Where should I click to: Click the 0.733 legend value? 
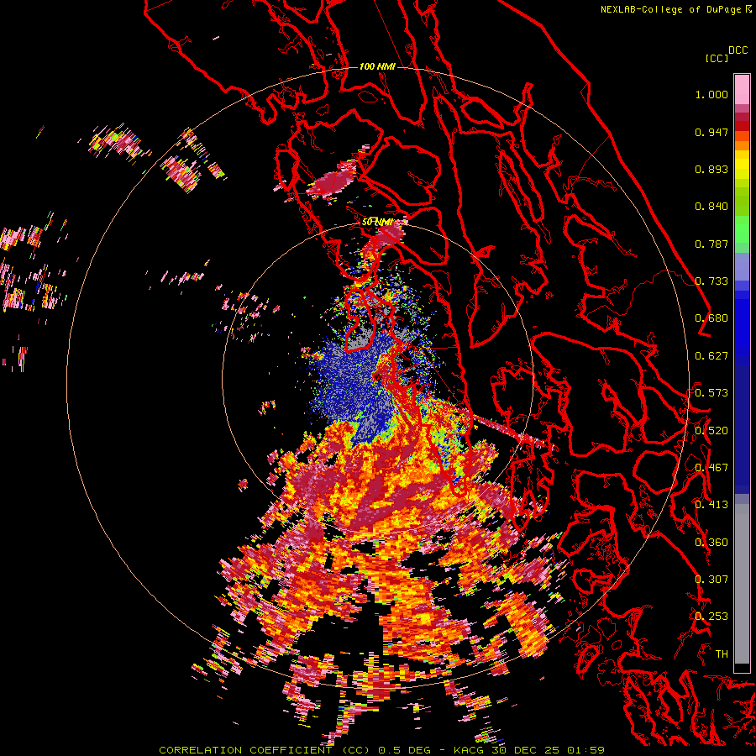point(711,281)
